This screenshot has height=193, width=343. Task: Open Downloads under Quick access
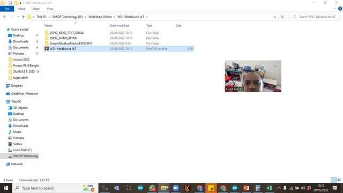coord(20,41)
